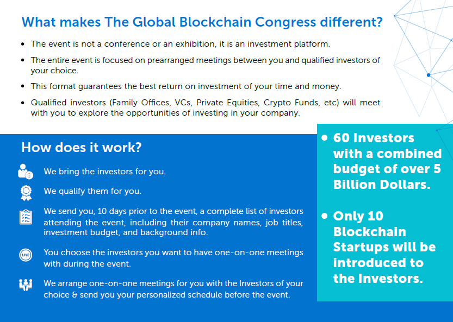Click 'We qualify them for you.' line
This screenshot has width=453, height=322.
(x=93, y=191)
